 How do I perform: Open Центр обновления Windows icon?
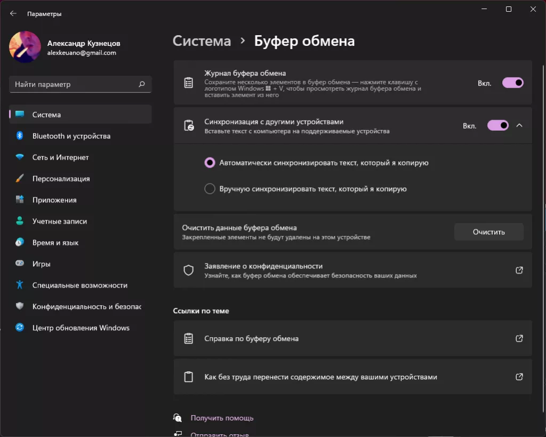coord(20,328)
